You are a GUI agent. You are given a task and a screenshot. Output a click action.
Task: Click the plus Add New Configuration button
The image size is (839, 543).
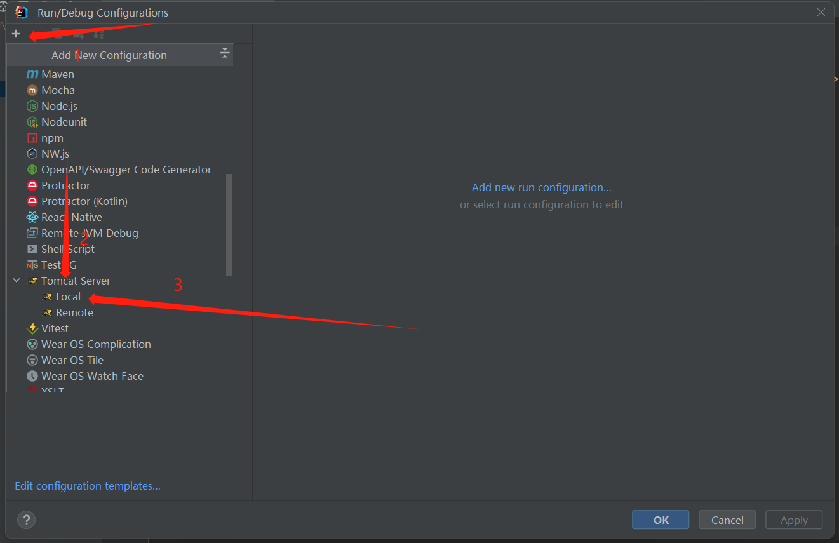pos(16,34)
